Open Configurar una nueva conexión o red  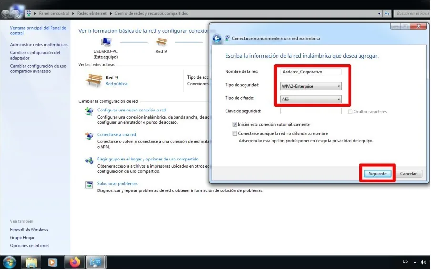[x=132, y=110]
